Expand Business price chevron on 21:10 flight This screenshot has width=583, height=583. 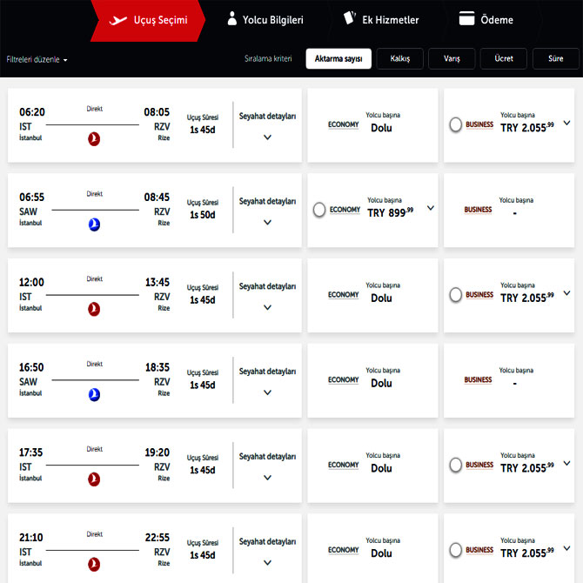(567, 549)
